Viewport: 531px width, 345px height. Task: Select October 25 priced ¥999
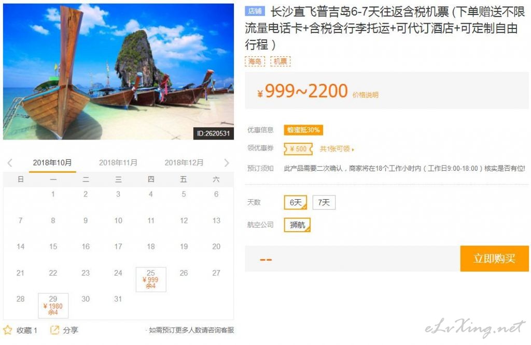151,279
